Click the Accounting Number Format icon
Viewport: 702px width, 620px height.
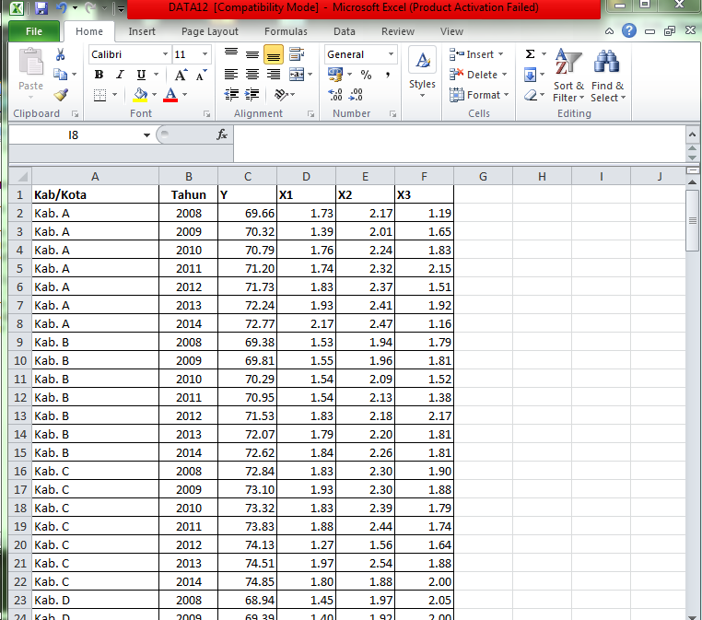(x=335, y=75)
